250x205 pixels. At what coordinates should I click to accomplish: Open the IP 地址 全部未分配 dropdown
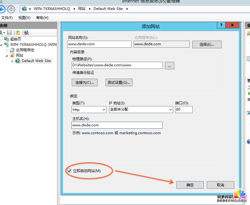coord(141,110)
